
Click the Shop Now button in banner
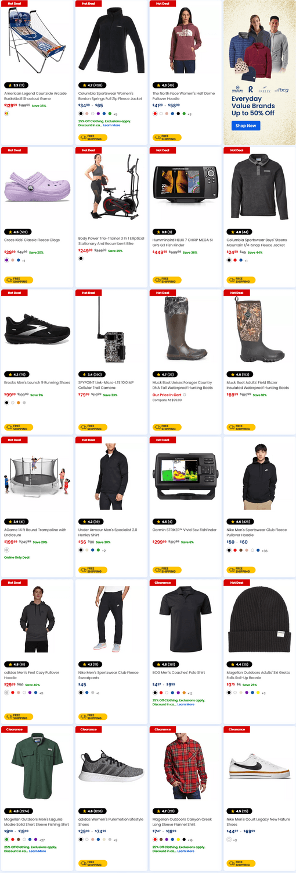[x=246, y=125]
